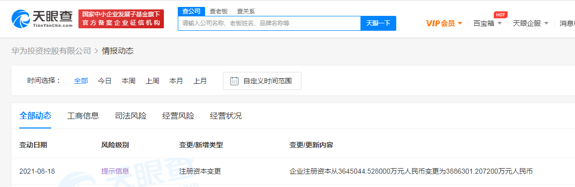Select the 查老板 search tab
The height and width of the screenshot is (187, 575).
[218, 11]
